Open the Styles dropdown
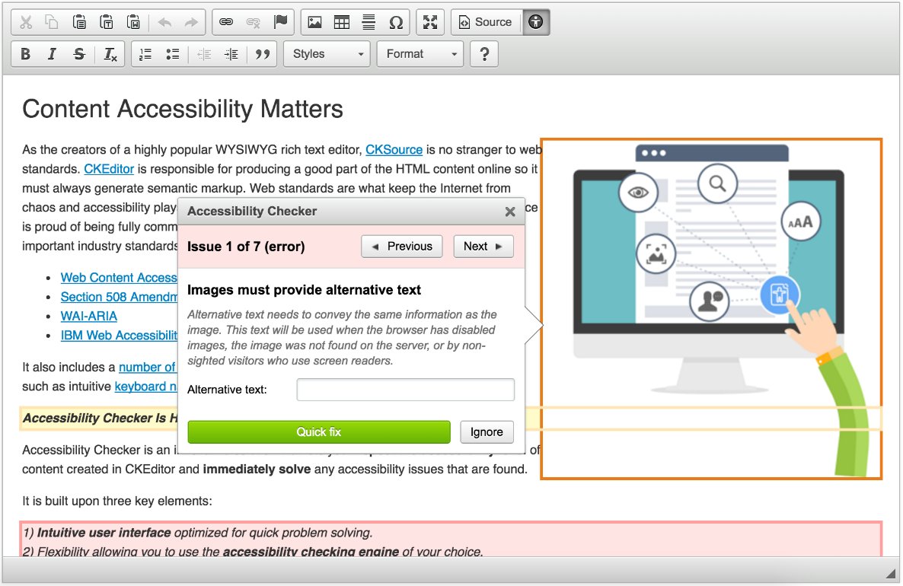This screenshot has width=903, height=586. tap(326, 53)
